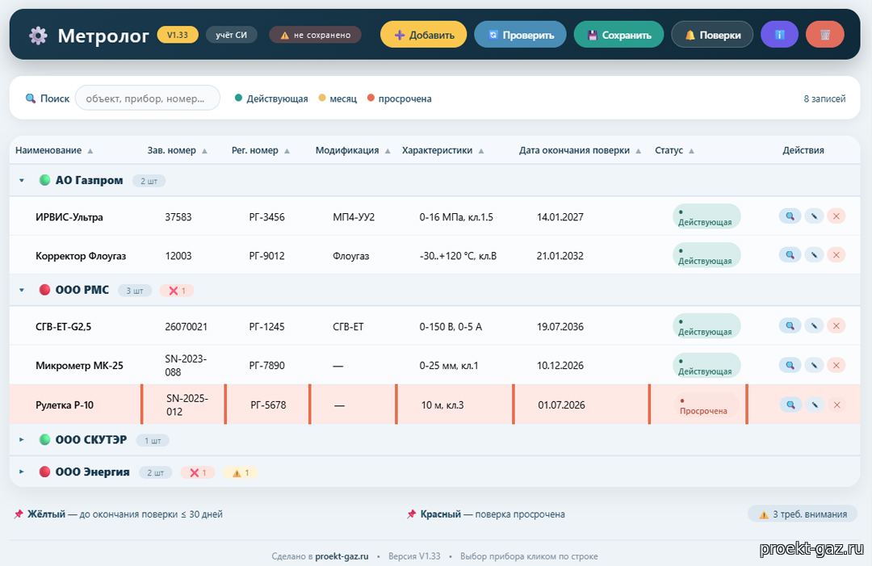872x566 pixels.
Task: Edit the Микрометр МК-25 entry
Action: pos(814,365)
